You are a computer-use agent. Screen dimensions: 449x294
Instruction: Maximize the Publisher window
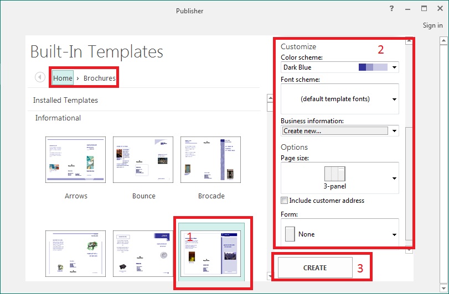pyautogui.click(x=424, y=8)
